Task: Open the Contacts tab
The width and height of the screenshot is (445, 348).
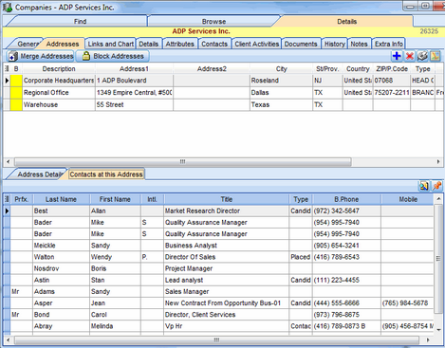Action: (214, 44)
